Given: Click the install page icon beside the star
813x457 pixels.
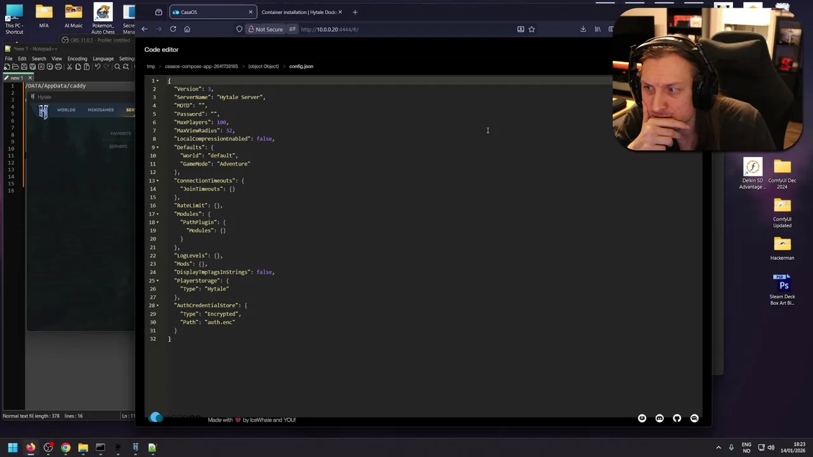Looking at the screenshot, I should tap(521, 29).
